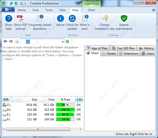Click the Drive List status bar text
Screen dimensions: 158x138
(x=134, y=134)
